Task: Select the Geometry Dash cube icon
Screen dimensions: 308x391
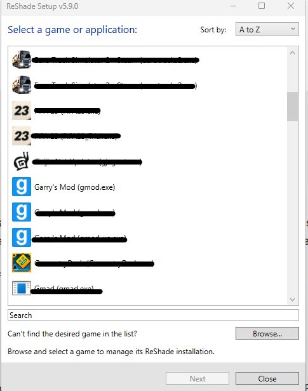Action: pos(22,263)
